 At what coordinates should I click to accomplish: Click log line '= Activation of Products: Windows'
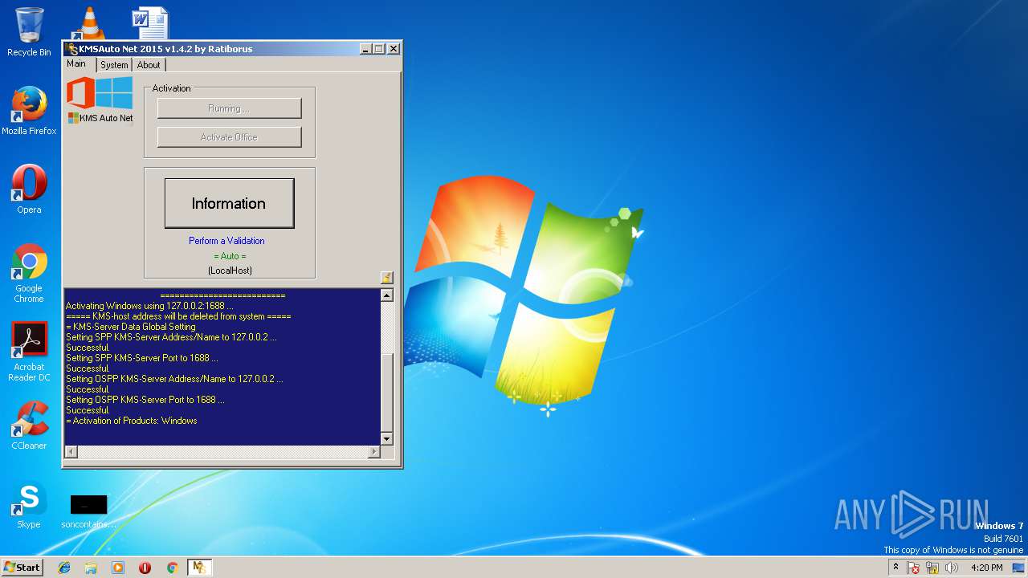tap(131, 421)
